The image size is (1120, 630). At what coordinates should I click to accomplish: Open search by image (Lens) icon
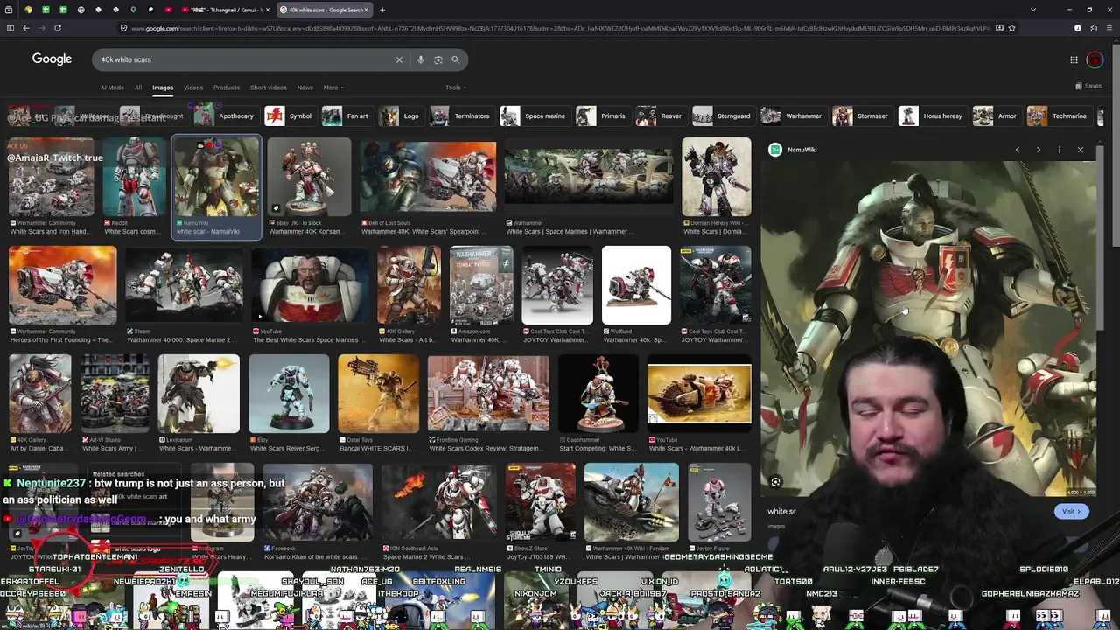[x=438, y=59]
